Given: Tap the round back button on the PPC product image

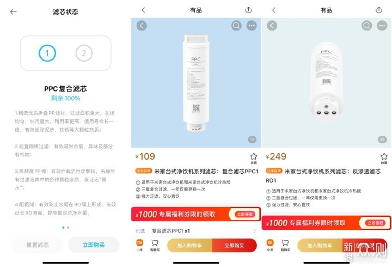Looking at the screenshot, I should 142,26.
